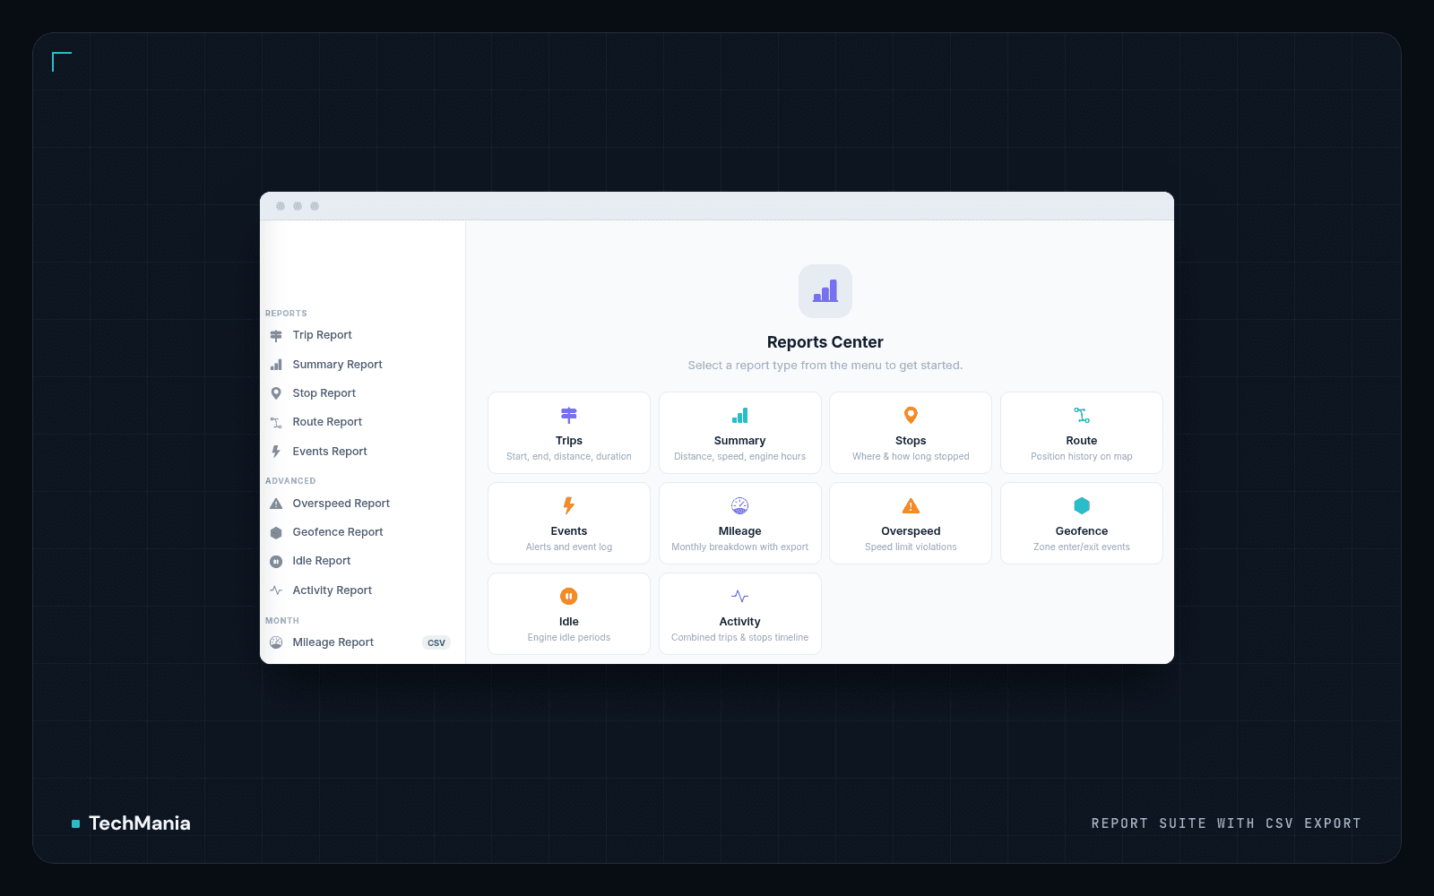Click the Trips signpost icon card

tap(569, 415)
